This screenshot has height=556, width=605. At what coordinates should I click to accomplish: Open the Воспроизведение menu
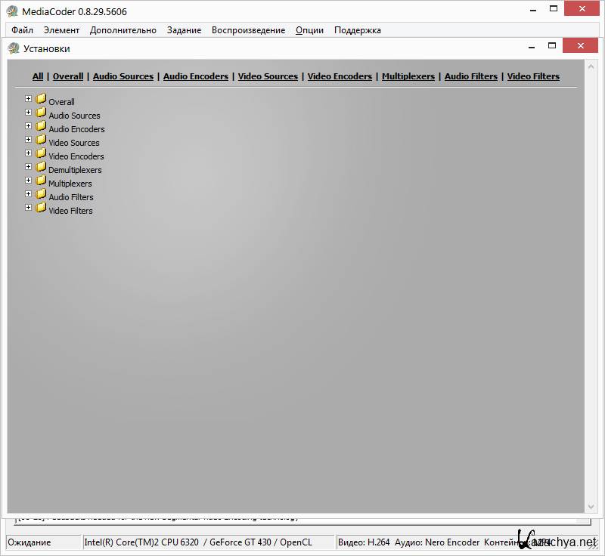pyautogui.click(x=248, y=30)
